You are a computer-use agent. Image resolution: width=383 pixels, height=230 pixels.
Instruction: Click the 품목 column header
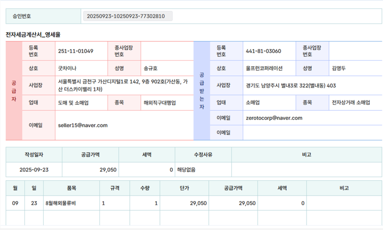coord(71,188)
